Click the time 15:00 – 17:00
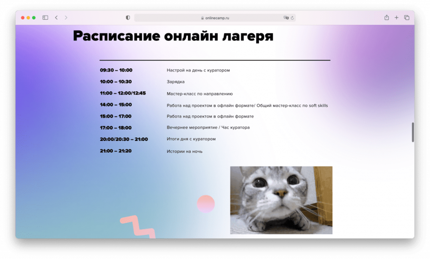Viewport: 430px width, 259px height. tap(115, 116)
